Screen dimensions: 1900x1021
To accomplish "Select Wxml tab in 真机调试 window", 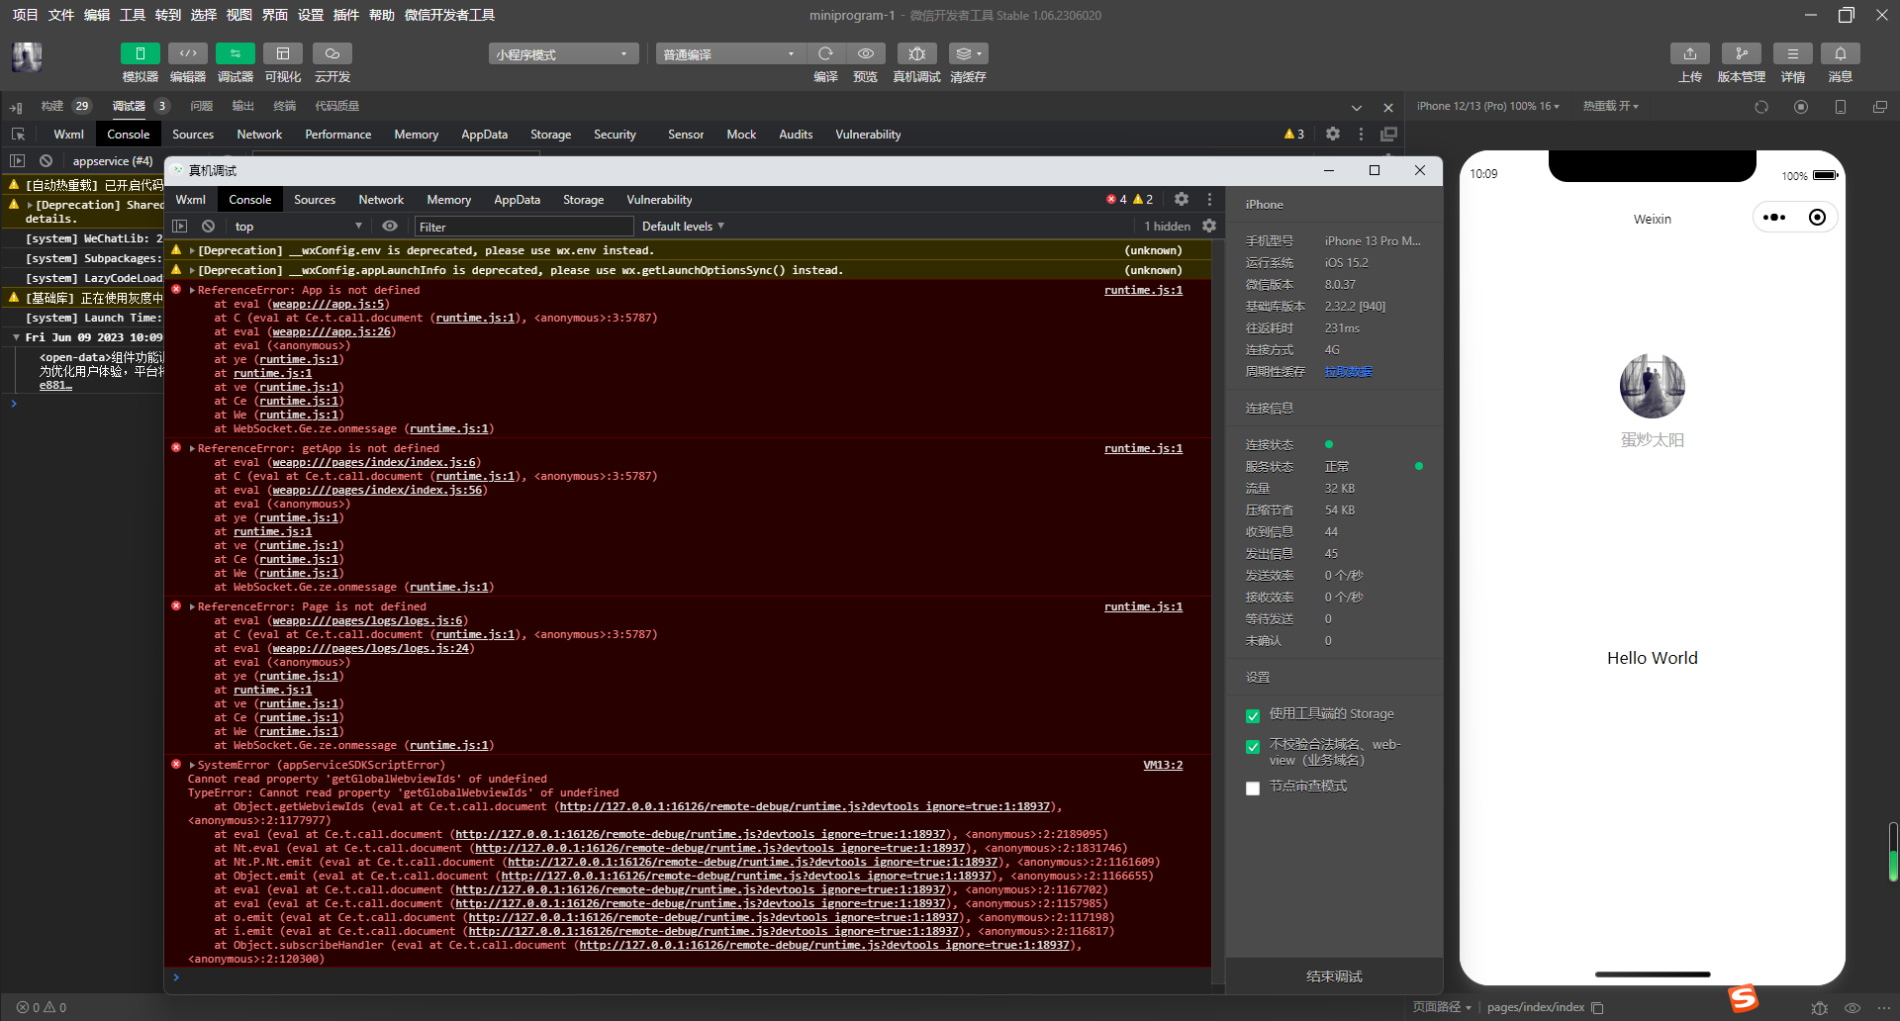I will click(191, 200).
